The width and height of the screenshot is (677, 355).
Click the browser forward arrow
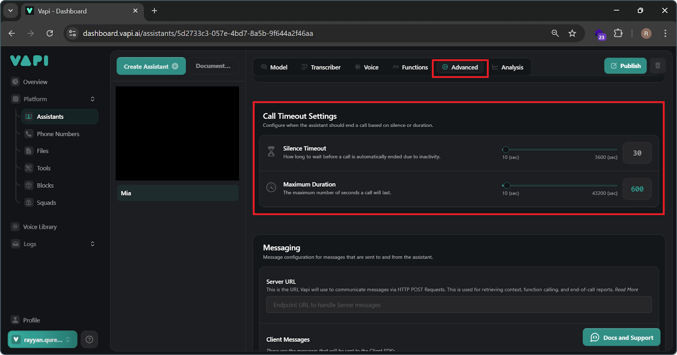pyautogui.click(x=30, y=33)
